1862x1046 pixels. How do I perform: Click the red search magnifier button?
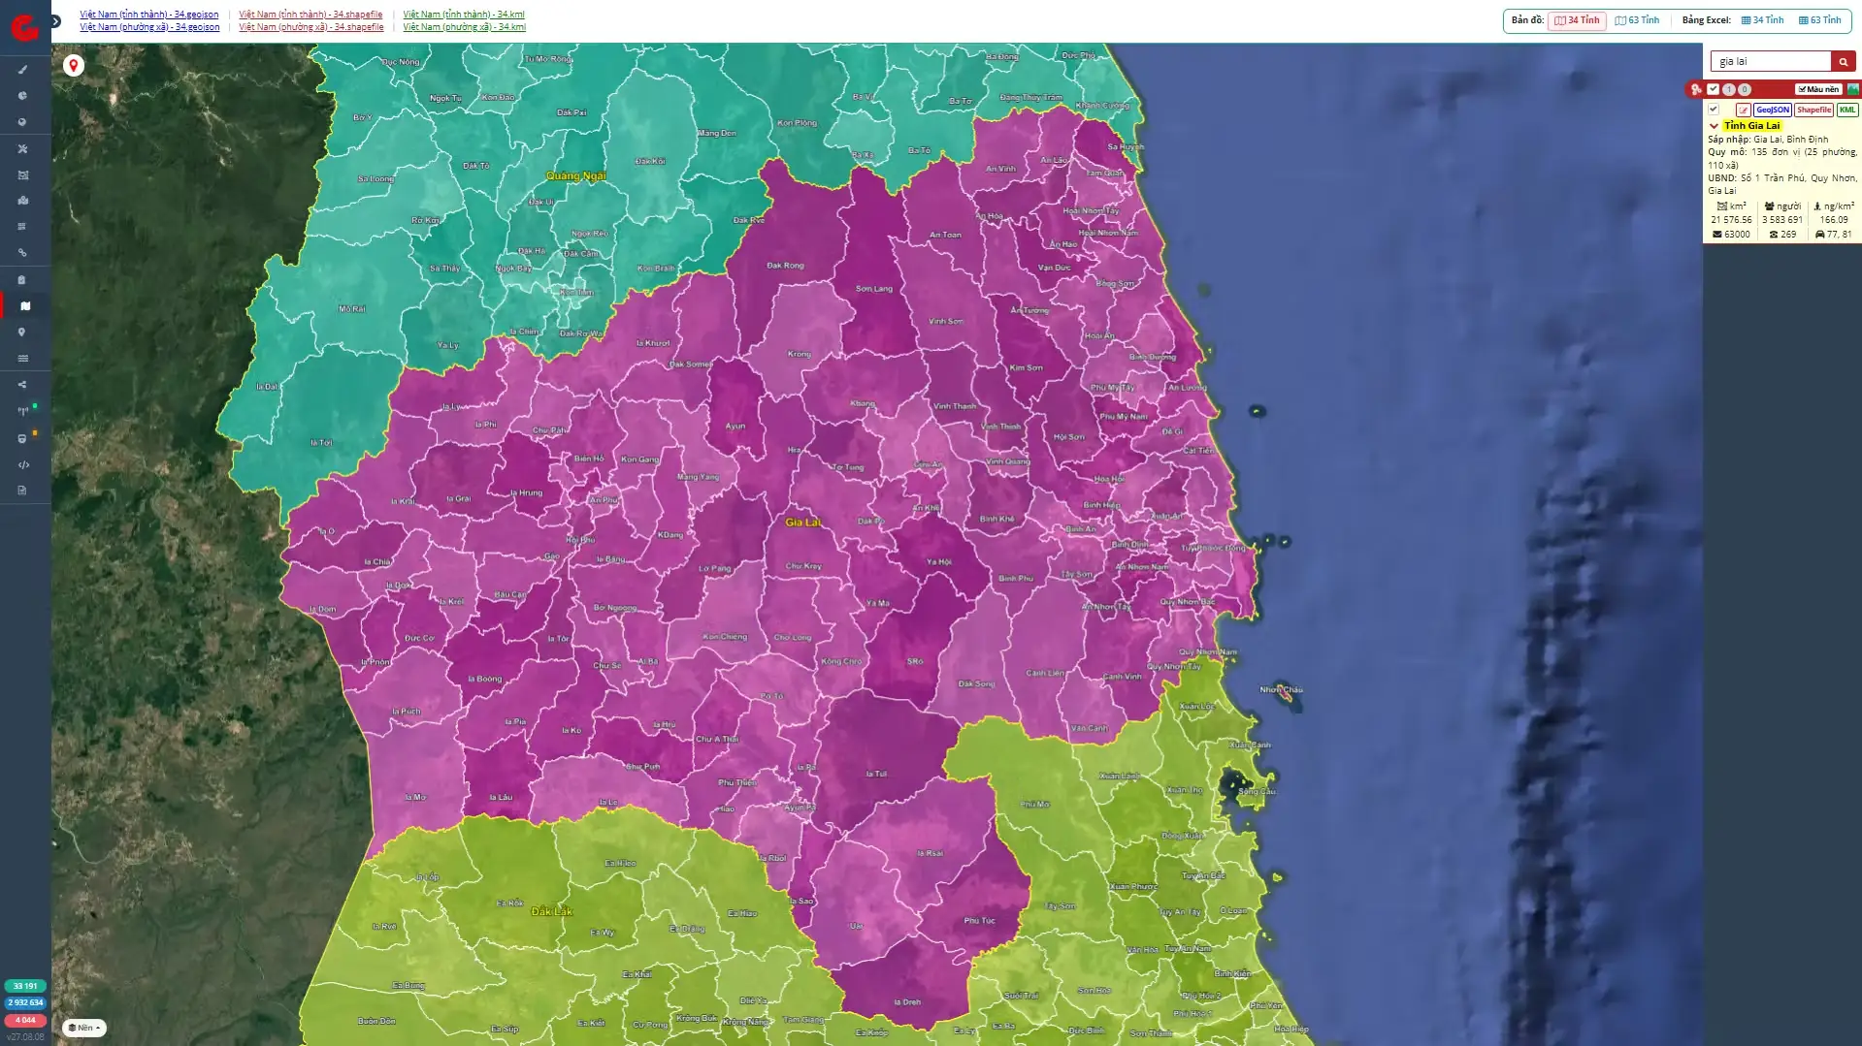point(1843,61)
